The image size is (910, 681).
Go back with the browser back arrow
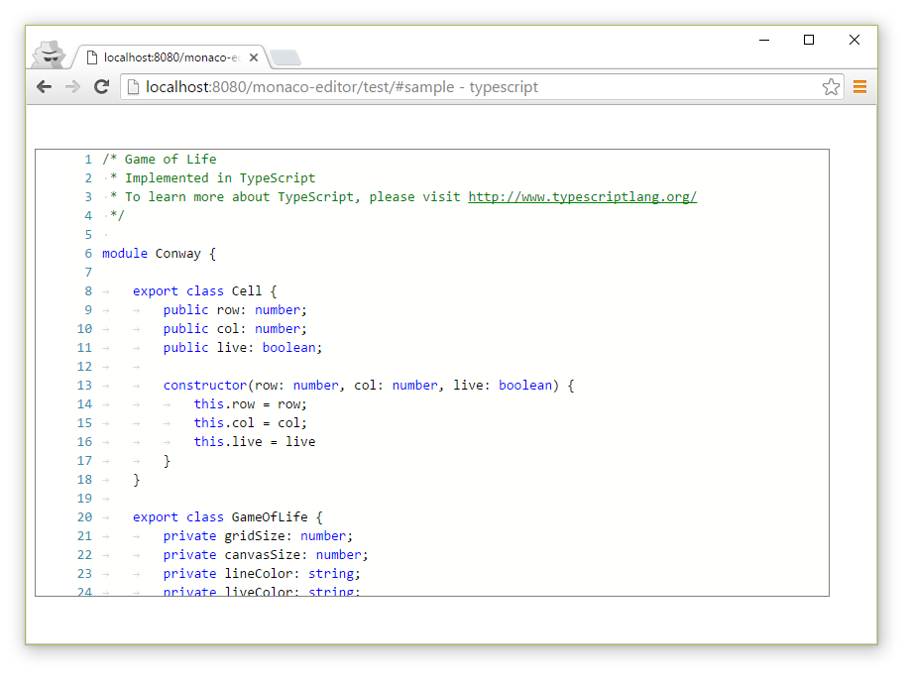click(44, 87)
